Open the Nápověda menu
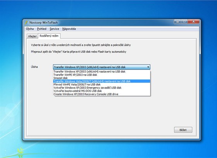This screenshot has width=217, height=158. click(x=69, y=29)
